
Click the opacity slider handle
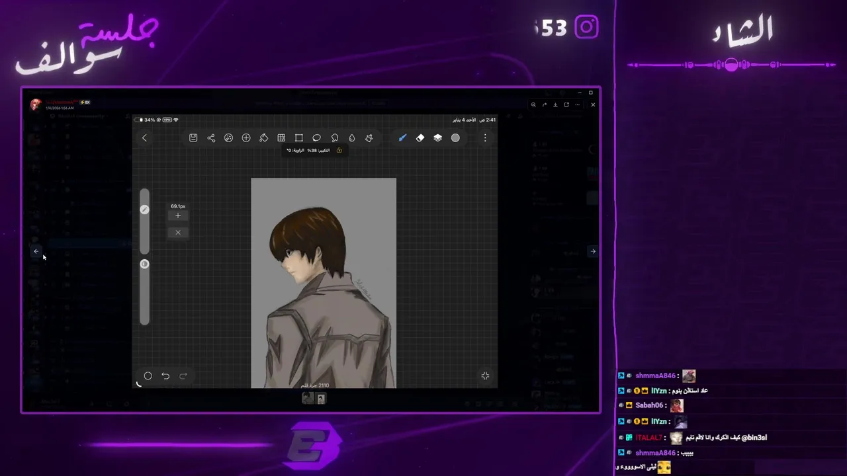[x=144, y=264]
